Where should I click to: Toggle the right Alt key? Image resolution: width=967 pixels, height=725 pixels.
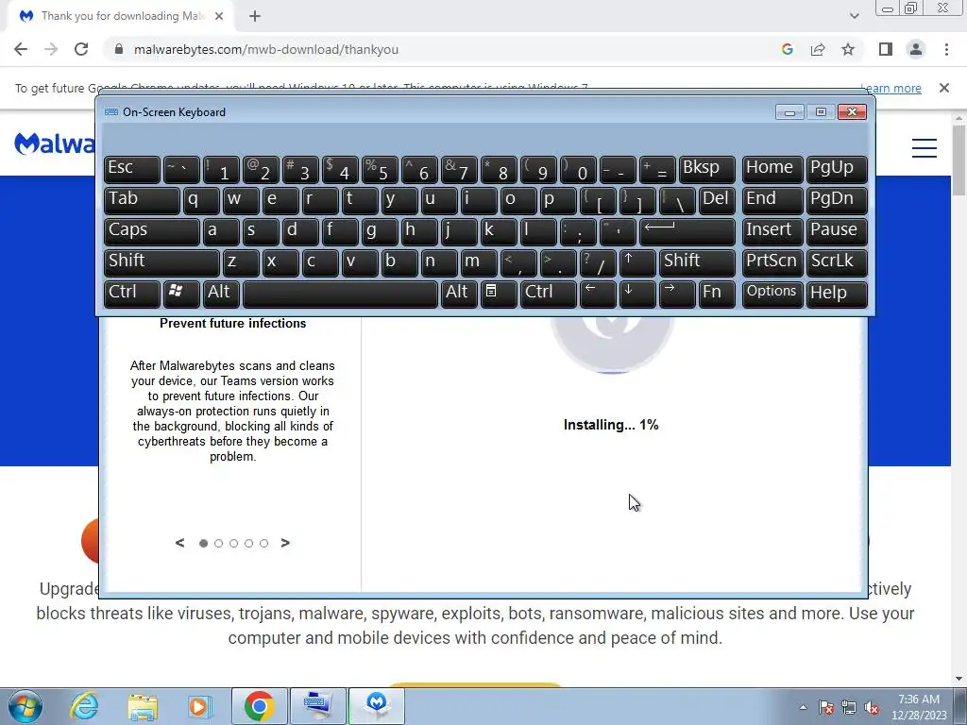tap(459, 293)
